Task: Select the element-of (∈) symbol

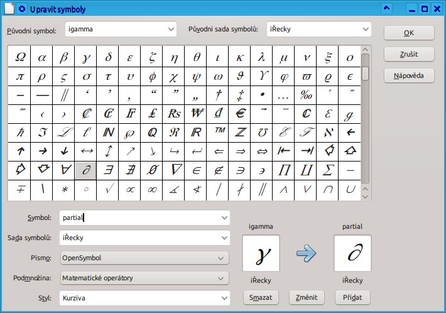Action: pos(196,170)
